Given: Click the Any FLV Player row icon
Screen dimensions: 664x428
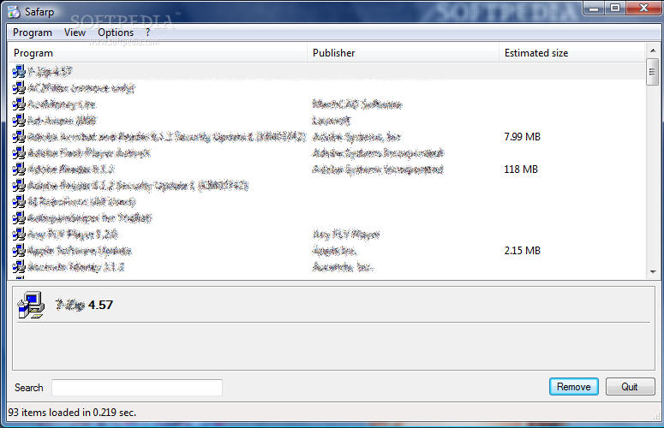Looking at the screenshot, I should tap(19, 234).
